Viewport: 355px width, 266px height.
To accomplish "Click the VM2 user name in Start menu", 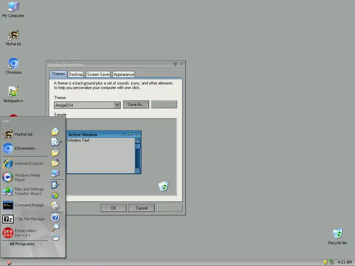I will 6,122.
